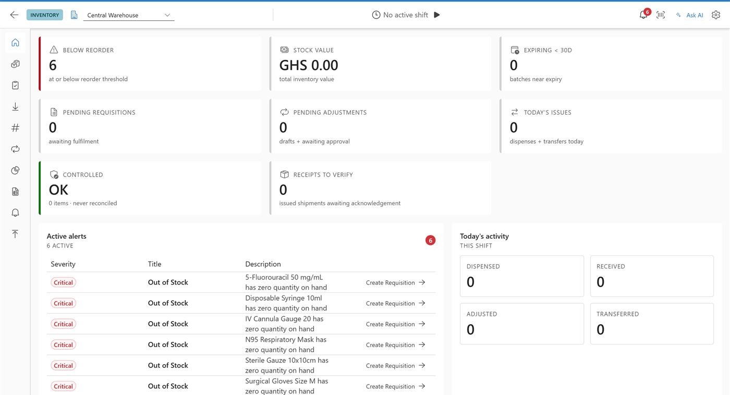Viewport: 730px width, 395px height.
Task: Click the Severity column header
Action: click(63, 264)
